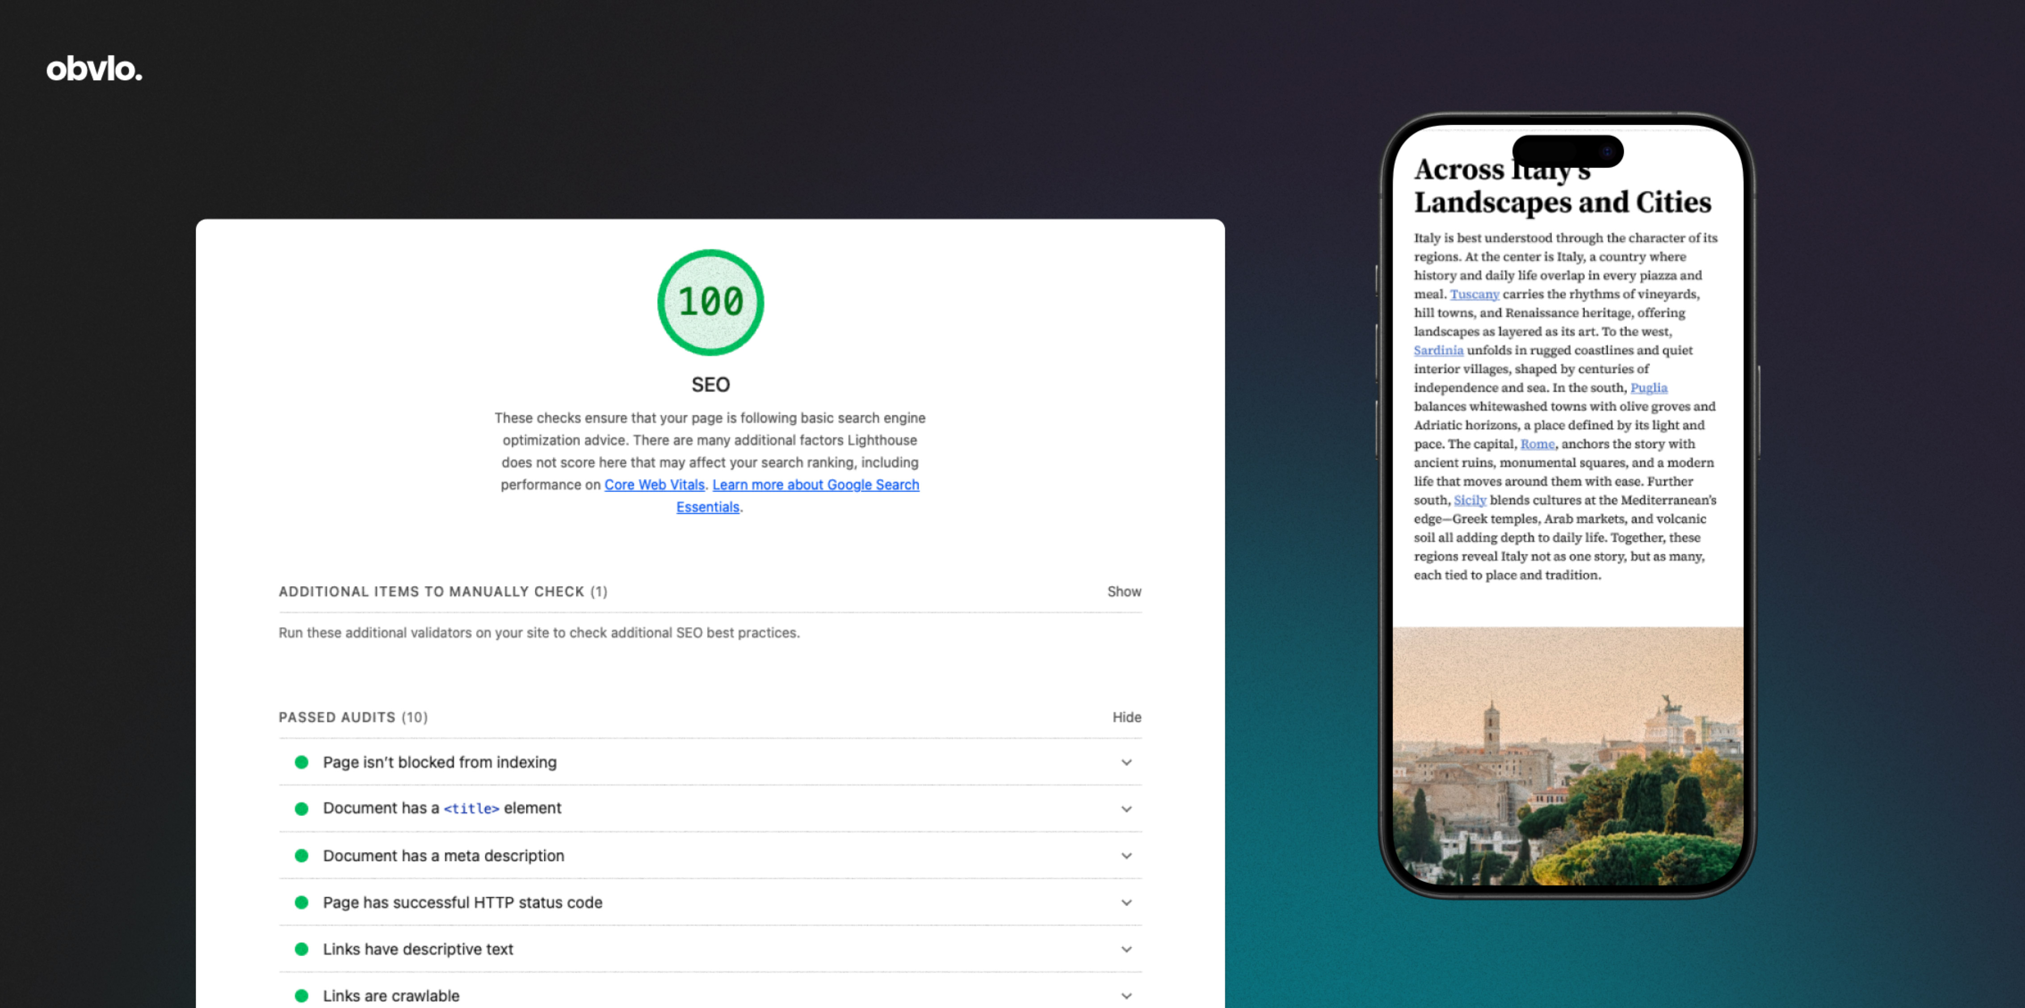Expand Links have descriptive text chevron
The width and height of the screenshot is (2025, 1008).
[1126, 949]
